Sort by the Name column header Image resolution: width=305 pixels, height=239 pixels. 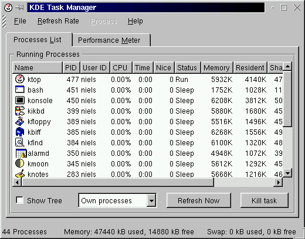coord(38,67)
